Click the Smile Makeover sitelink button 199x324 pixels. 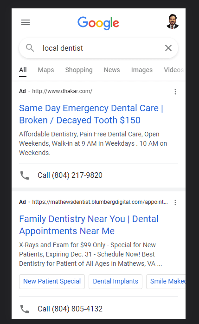[x=166, y=282]
